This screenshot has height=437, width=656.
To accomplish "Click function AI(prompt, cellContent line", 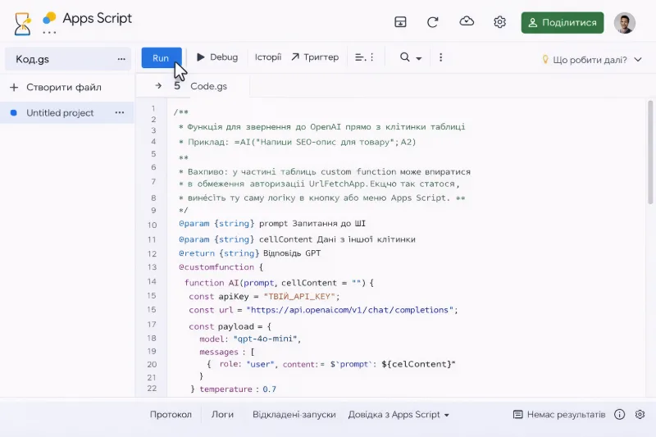I will [279, 283].
